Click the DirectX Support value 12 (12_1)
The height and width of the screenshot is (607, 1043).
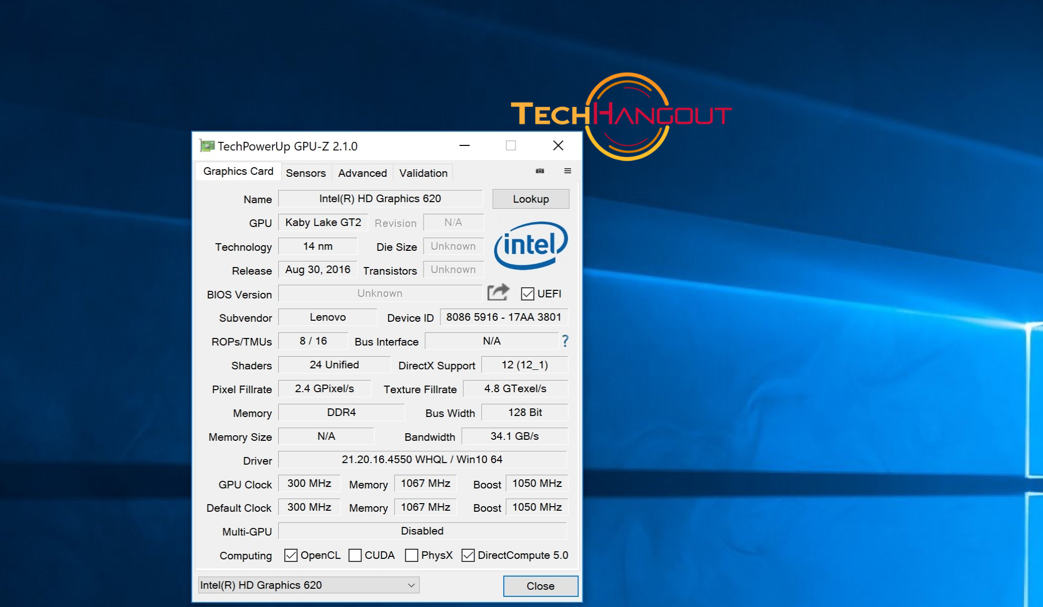(x=525, y=365)
